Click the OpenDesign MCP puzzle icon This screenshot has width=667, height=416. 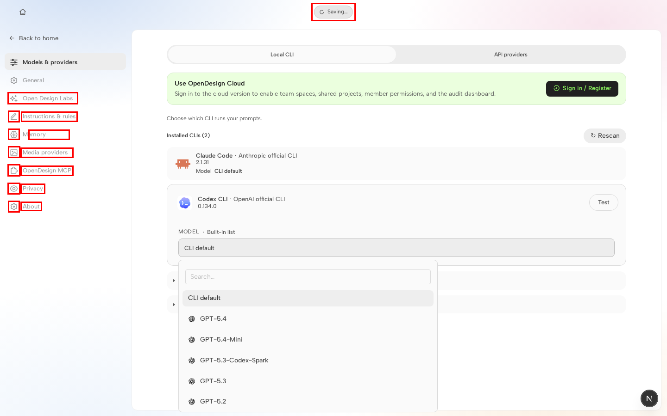(14, 171)
